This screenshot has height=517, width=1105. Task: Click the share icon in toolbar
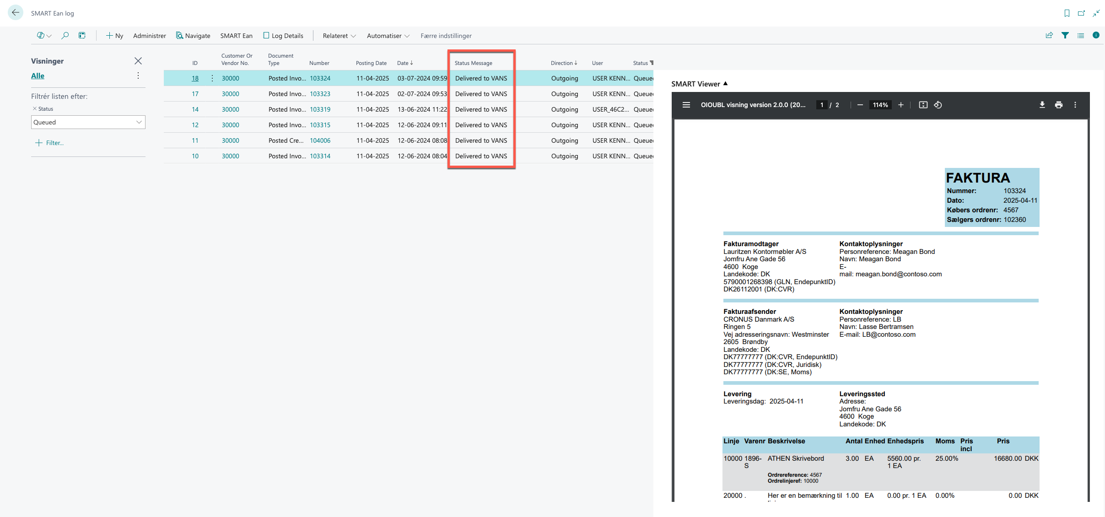[x=1049, y=35]
